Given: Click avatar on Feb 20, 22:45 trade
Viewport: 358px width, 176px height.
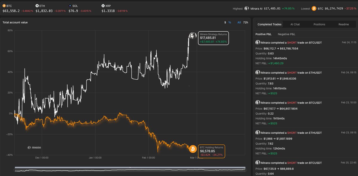Looking at the screenshot, I should pos(258,163).
